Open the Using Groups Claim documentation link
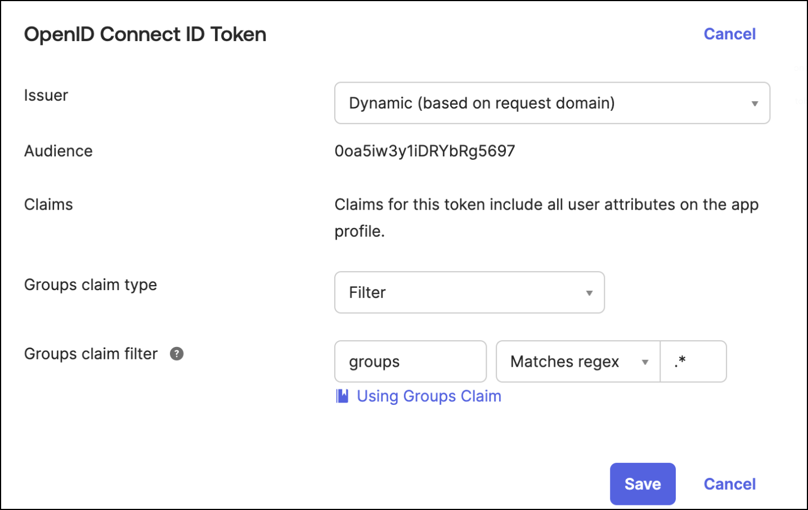Screen dimensions: 808x510 coord(429,396)
